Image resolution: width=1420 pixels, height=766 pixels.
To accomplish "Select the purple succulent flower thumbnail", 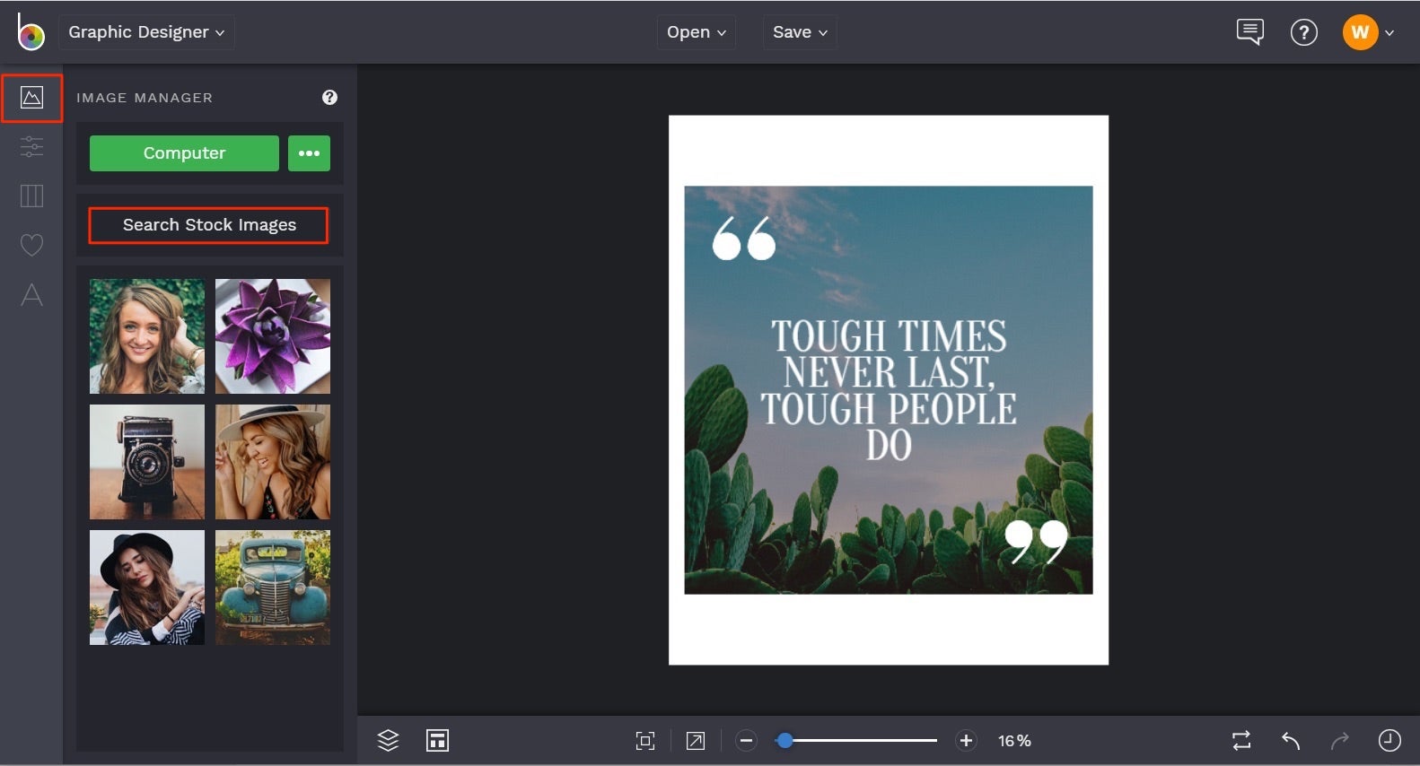I will 273,336.
